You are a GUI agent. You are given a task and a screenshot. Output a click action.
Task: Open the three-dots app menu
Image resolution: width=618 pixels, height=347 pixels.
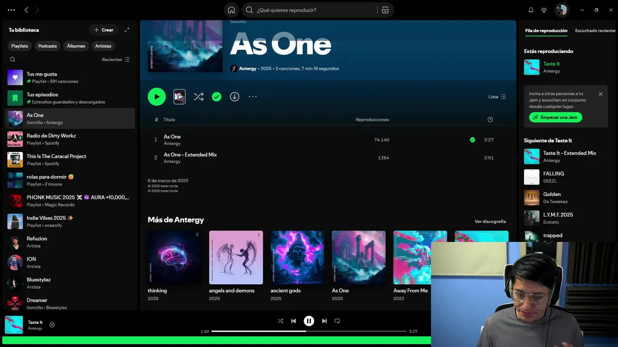coord(11,10)
